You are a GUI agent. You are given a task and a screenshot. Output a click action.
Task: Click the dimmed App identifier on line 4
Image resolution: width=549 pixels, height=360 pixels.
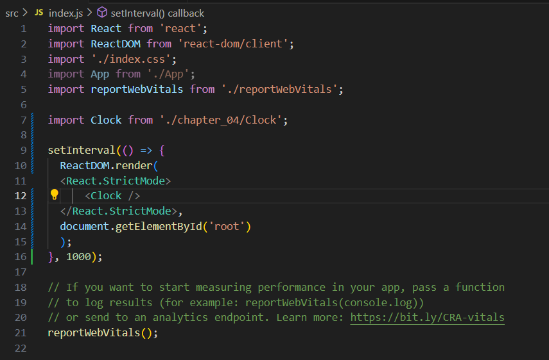[x=100, y=74]
